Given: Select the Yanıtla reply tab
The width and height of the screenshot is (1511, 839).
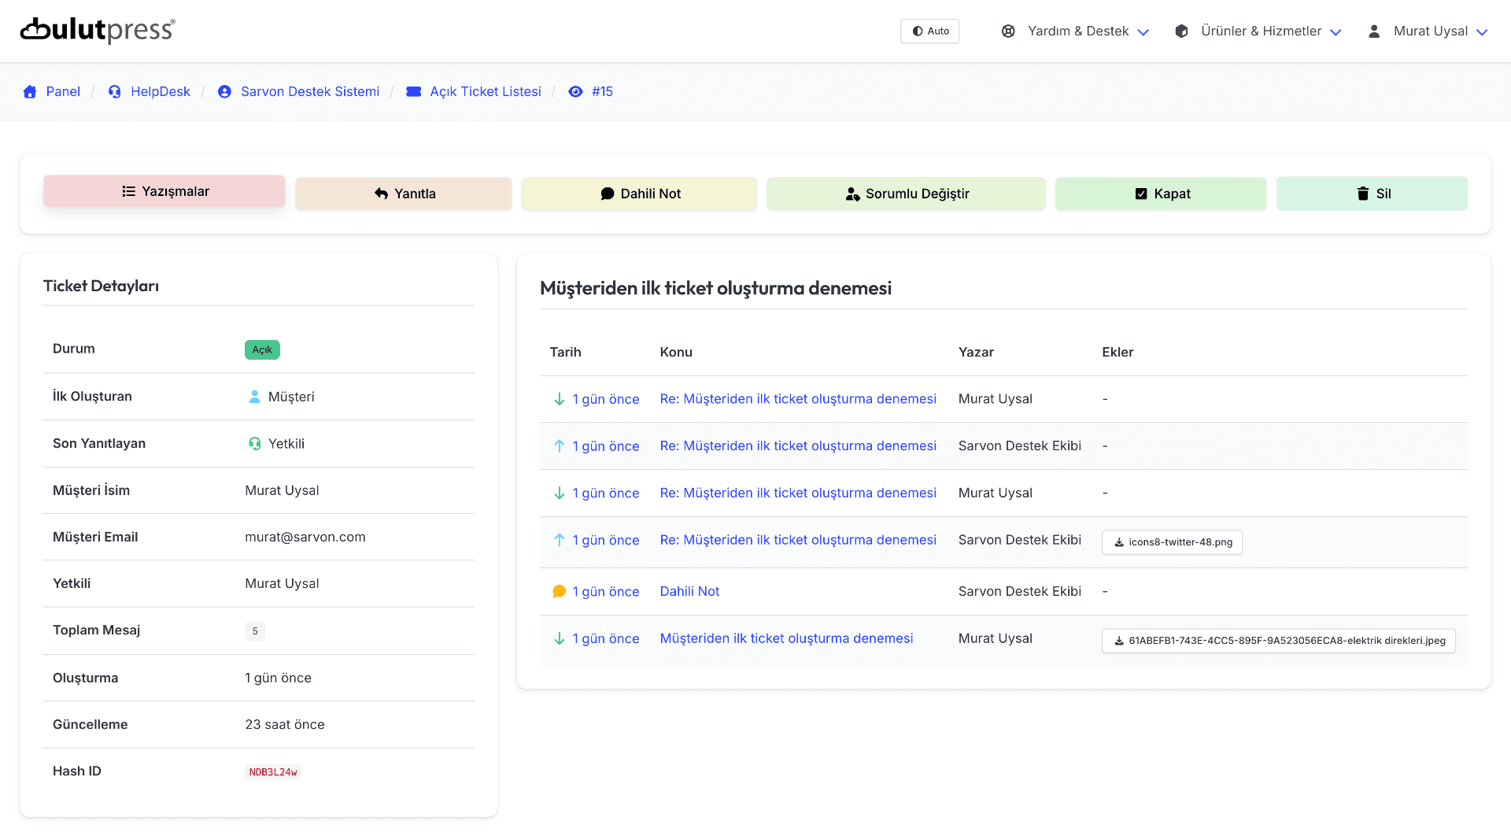Looking at the screenshot, I should coord(404,194).
